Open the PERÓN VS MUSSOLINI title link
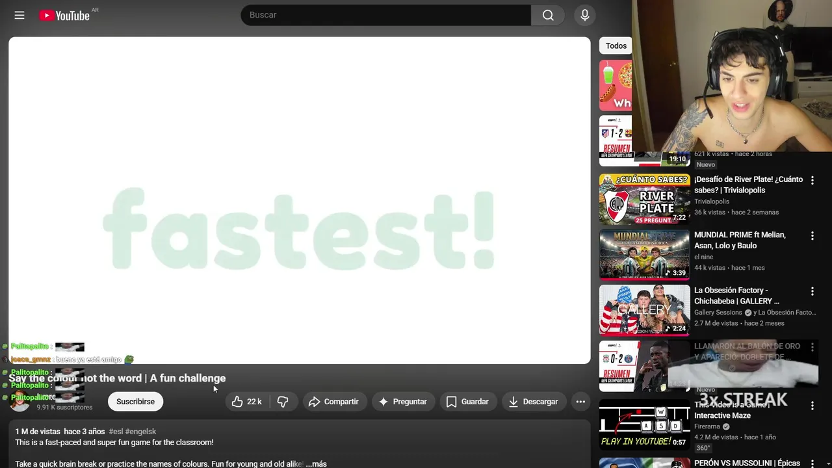Screen dimensions: 832x468 coord(747,463)
